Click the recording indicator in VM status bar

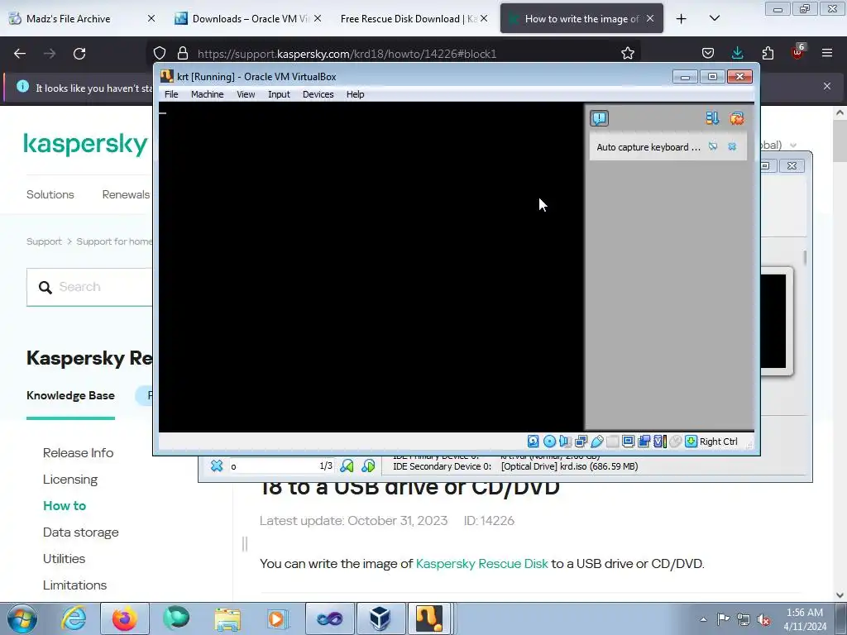click(644, 442)
